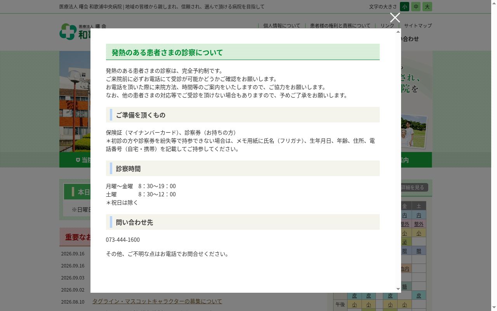Select 整外 under the 金 column

[x=405, y=224]
